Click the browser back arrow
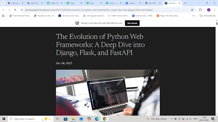 pos(4,10)
